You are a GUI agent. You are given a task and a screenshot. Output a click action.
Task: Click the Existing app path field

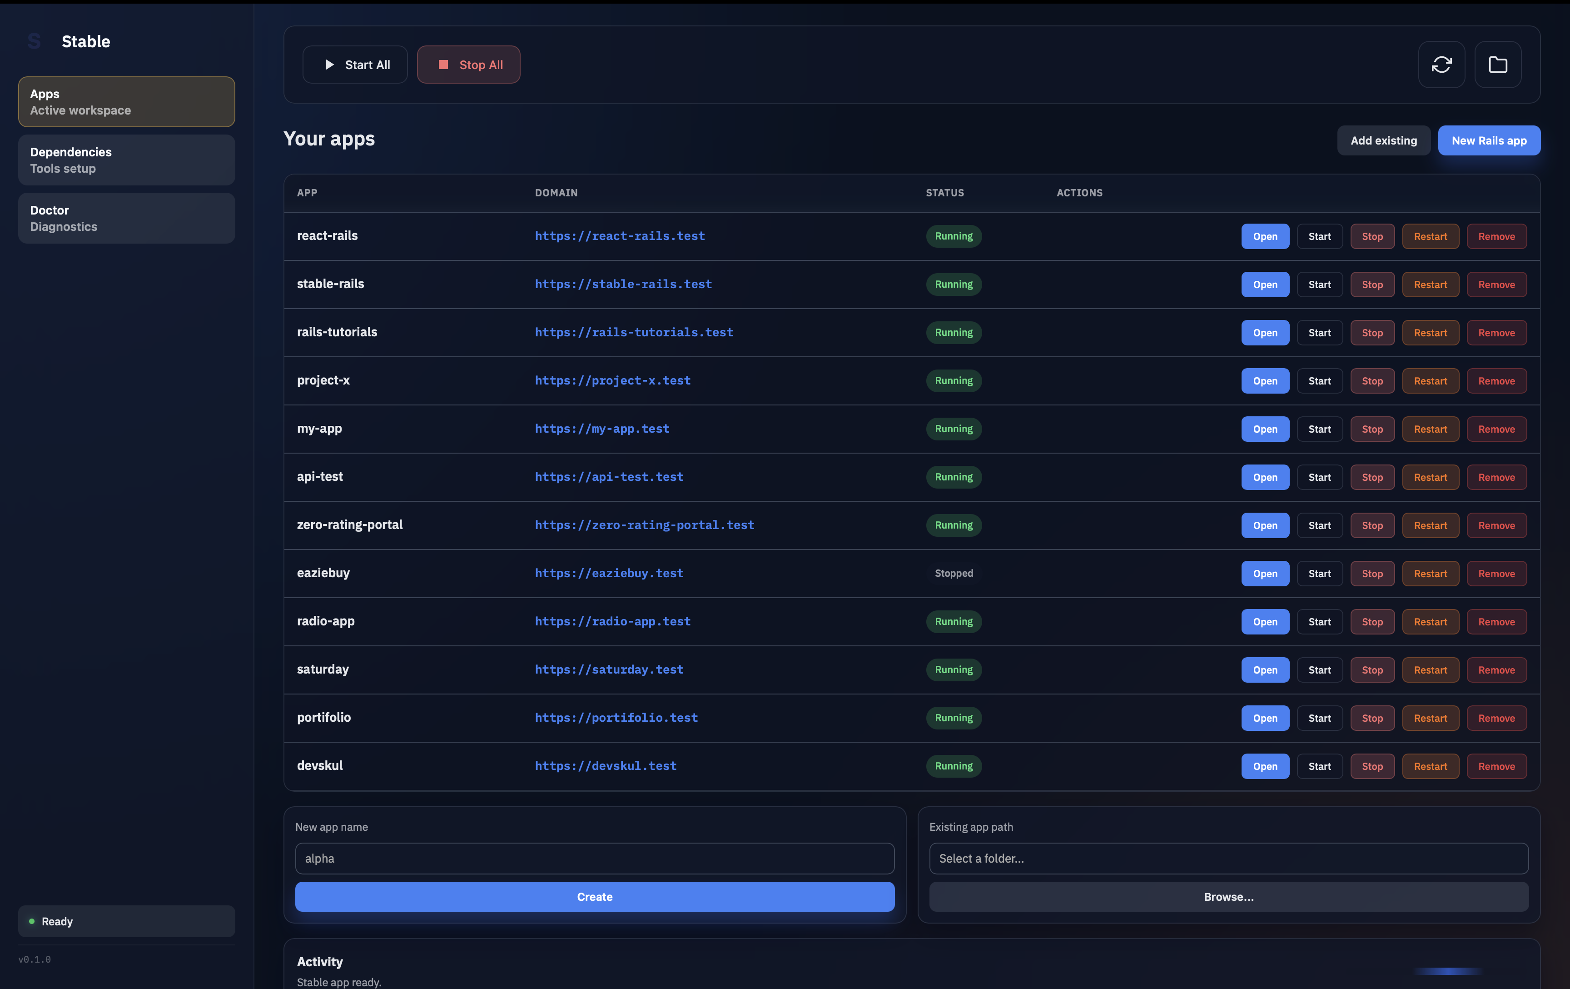coord(1228,859)
